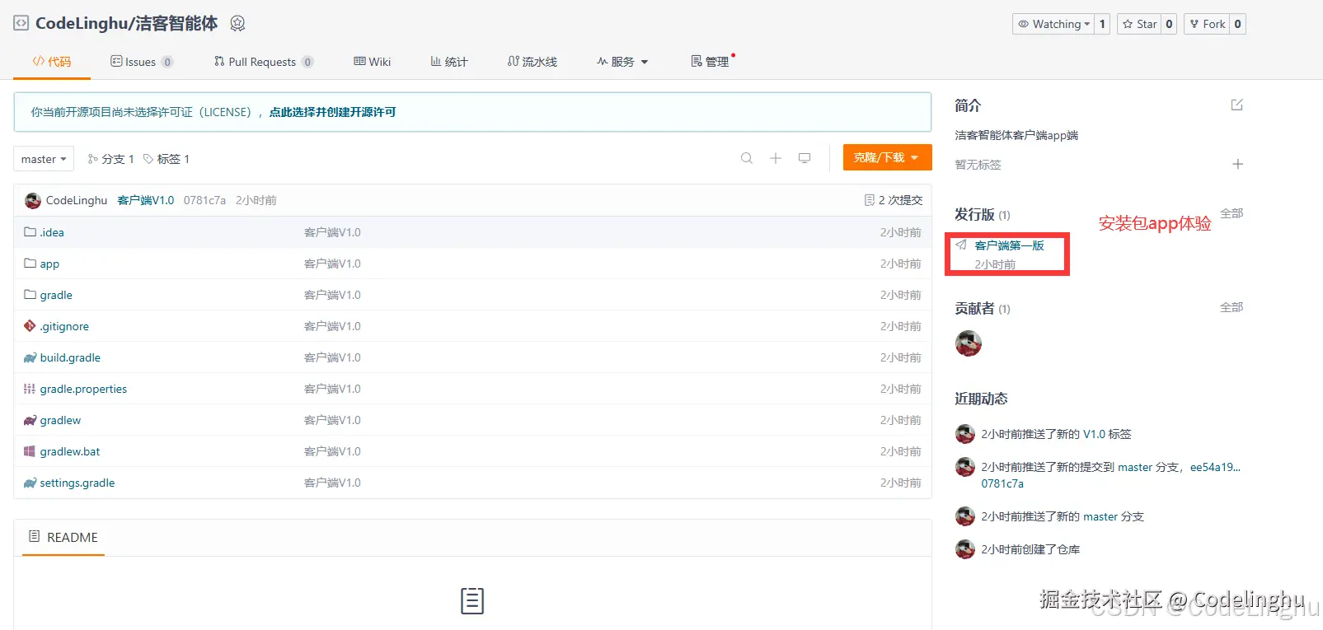
Task: Star this repository
Action: pos(1139,24)
